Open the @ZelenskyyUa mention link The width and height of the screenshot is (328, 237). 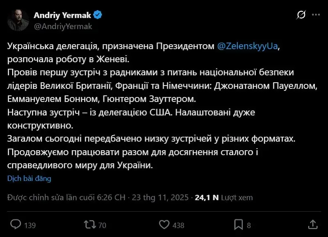tap(248, 47)
